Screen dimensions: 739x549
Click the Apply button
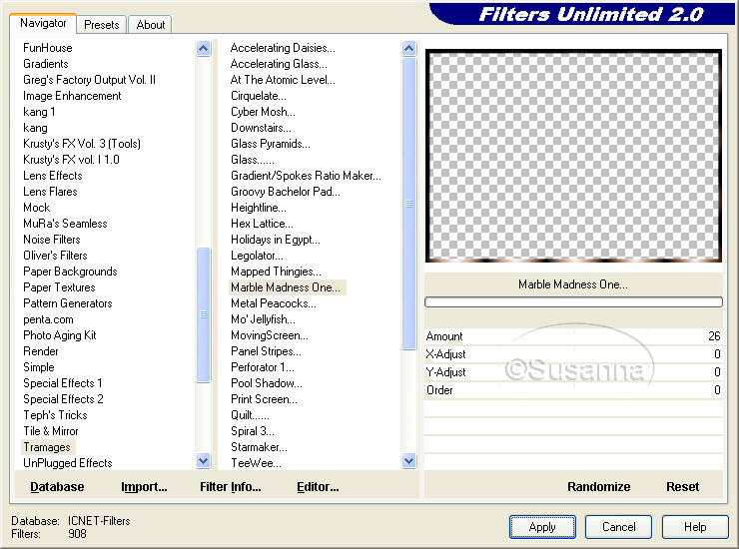pos(542,527)
